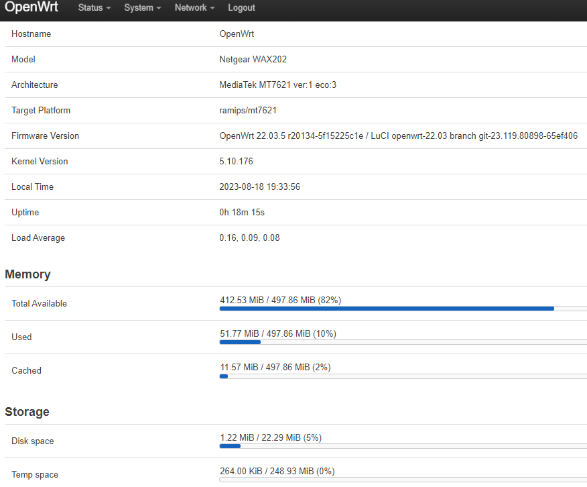Select the MediaTek MT7621 architecture value
The image size is (587, 487).
278,85
